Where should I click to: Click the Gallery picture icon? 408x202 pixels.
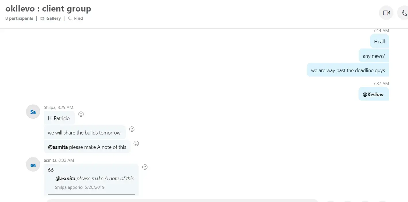point(43,19)
